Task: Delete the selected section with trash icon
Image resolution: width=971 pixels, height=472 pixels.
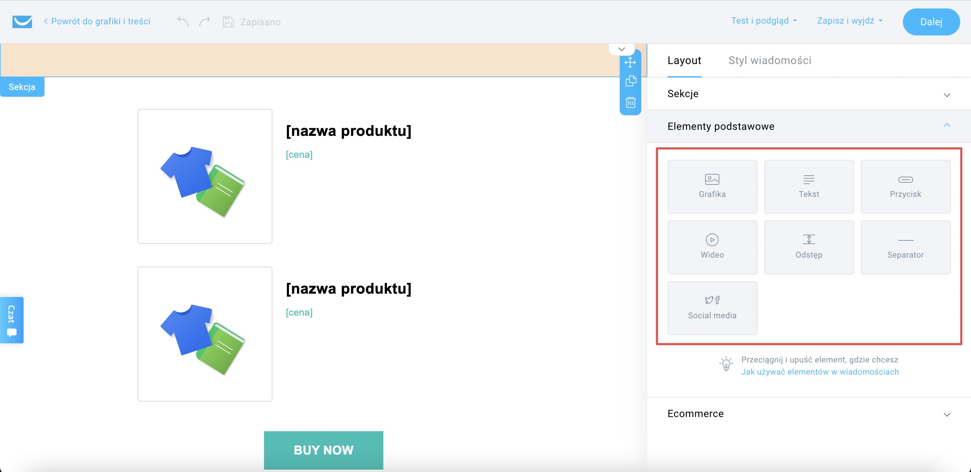Action: 630,102
